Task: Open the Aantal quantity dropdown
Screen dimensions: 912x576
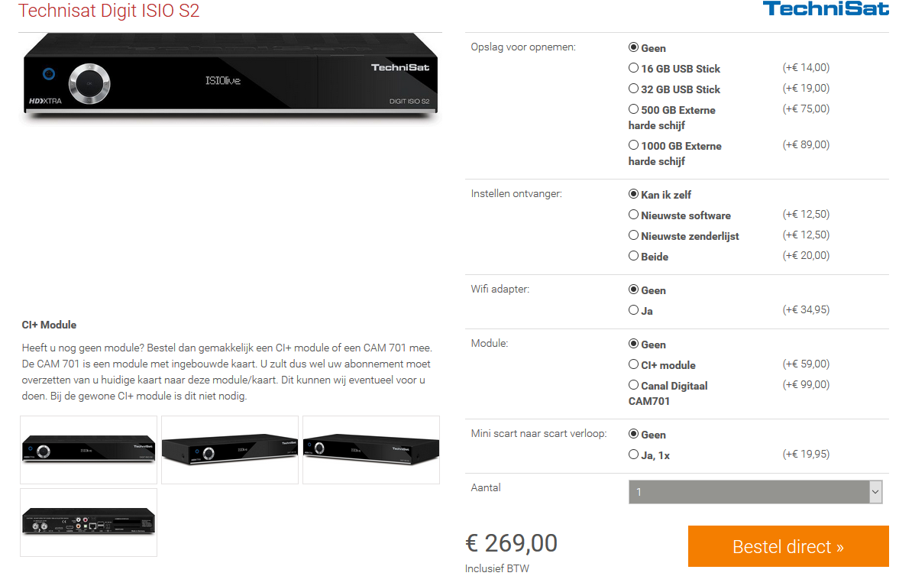Action: (x=755, y=492)
